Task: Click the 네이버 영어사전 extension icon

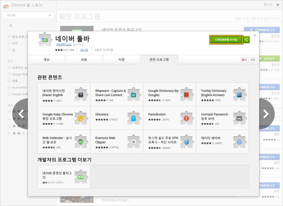Action: pos(81,95)
